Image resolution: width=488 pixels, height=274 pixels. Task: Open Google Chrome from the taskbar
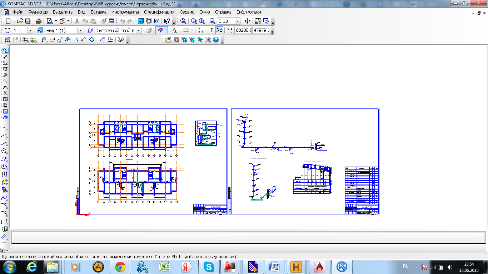pos(120,267)
